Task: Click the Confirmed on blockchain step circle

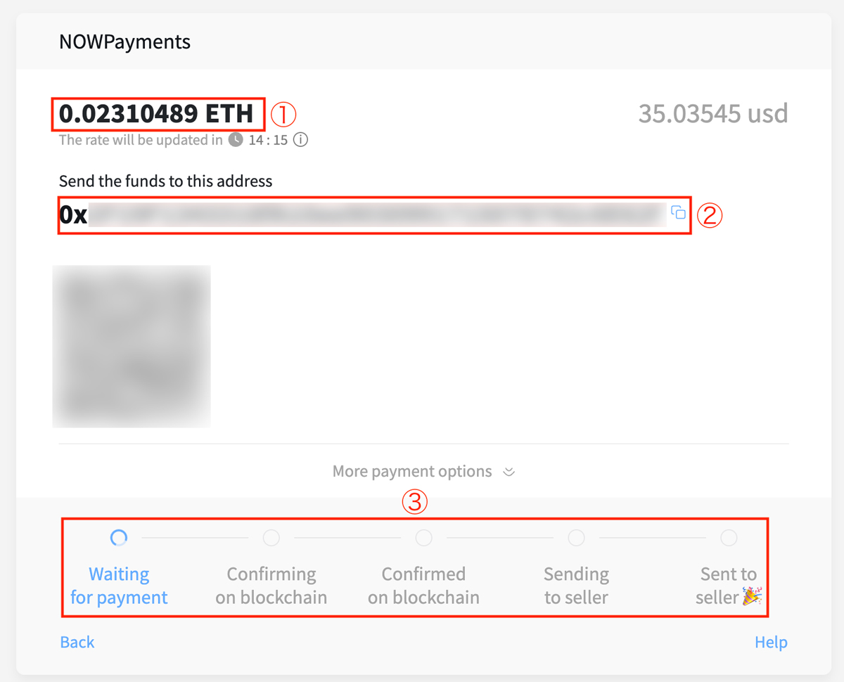Action: [x=423, y=538]
